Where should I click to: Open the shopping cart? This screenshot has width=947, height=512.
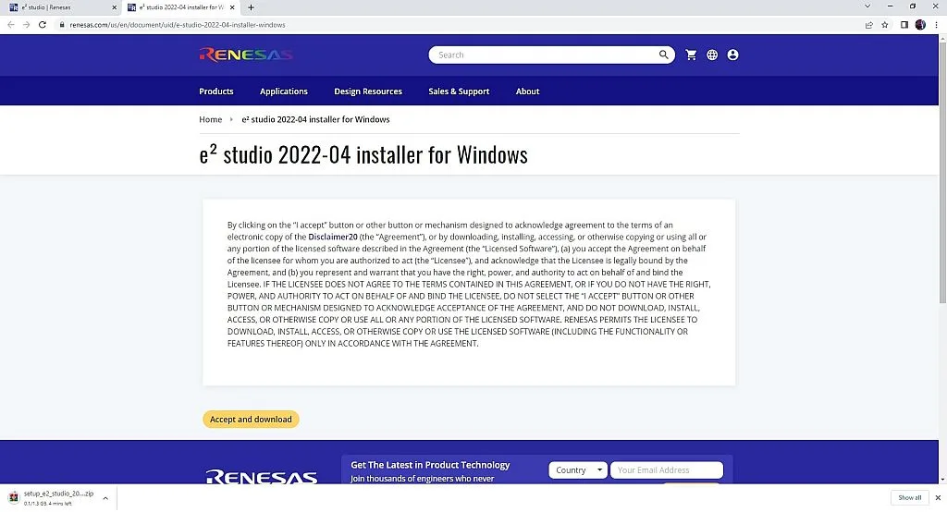[691, 55]
